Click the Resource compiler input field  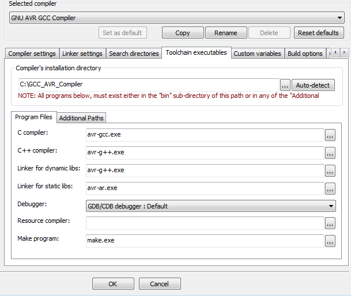tap(205, 223)
